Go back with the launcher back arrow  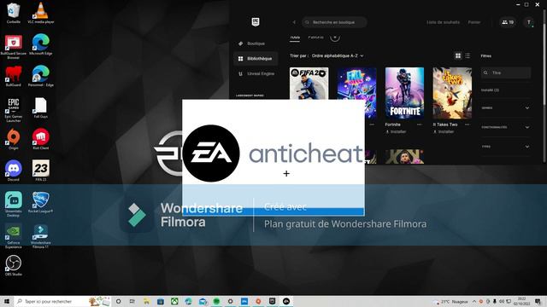tap(294, 22)
